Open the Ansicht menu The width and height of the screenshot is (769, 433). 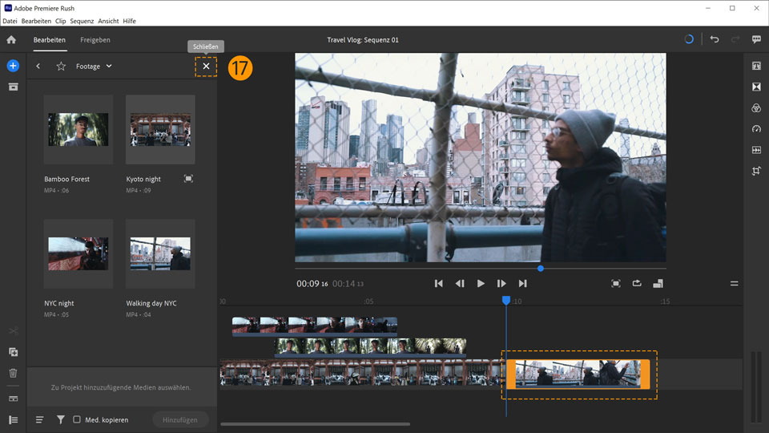pyautogui.click(x=108, y=21)
